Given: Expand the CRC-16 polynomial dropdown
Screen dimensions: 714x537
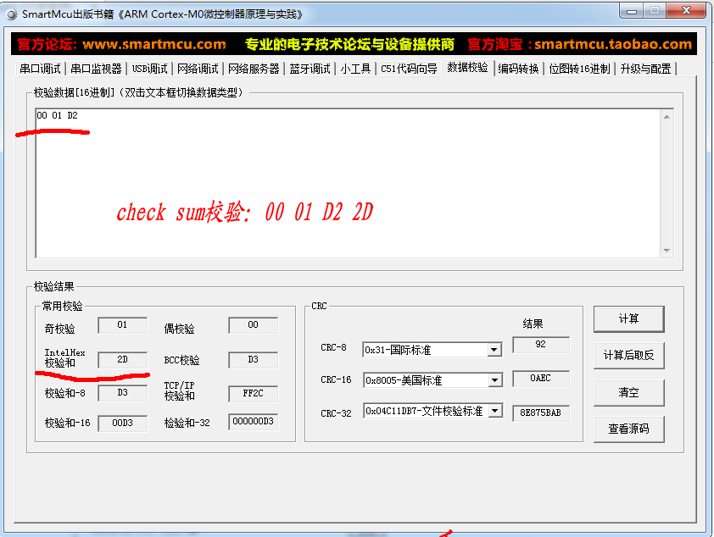Looking at the screenshot, I should 494,380.
